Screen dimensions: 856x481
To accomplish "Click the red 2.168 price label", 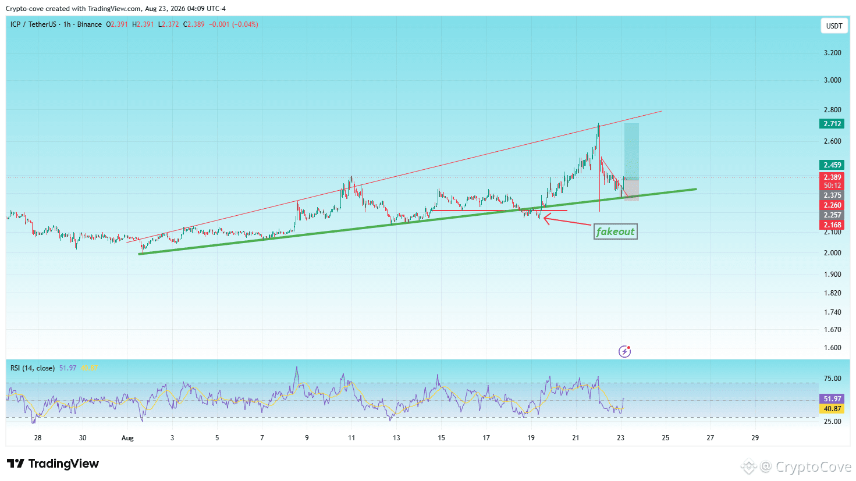I will tap(832, 225).
